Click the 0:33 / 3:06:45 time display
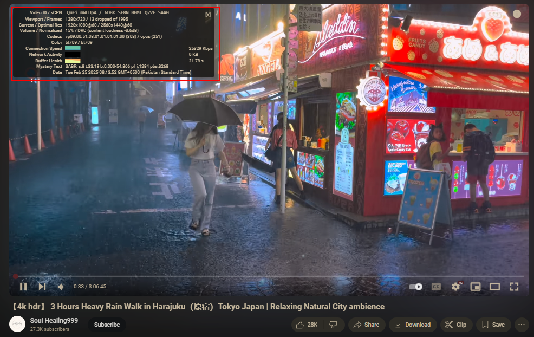534x337 pixels. 90,287
